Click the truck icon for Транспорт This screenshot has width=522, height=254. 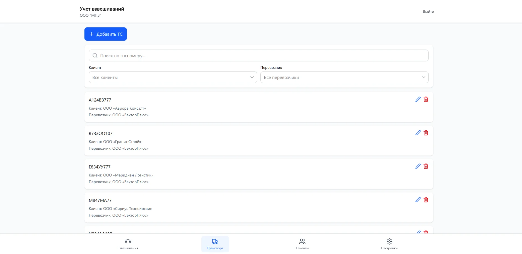click(x=215, y=241)
